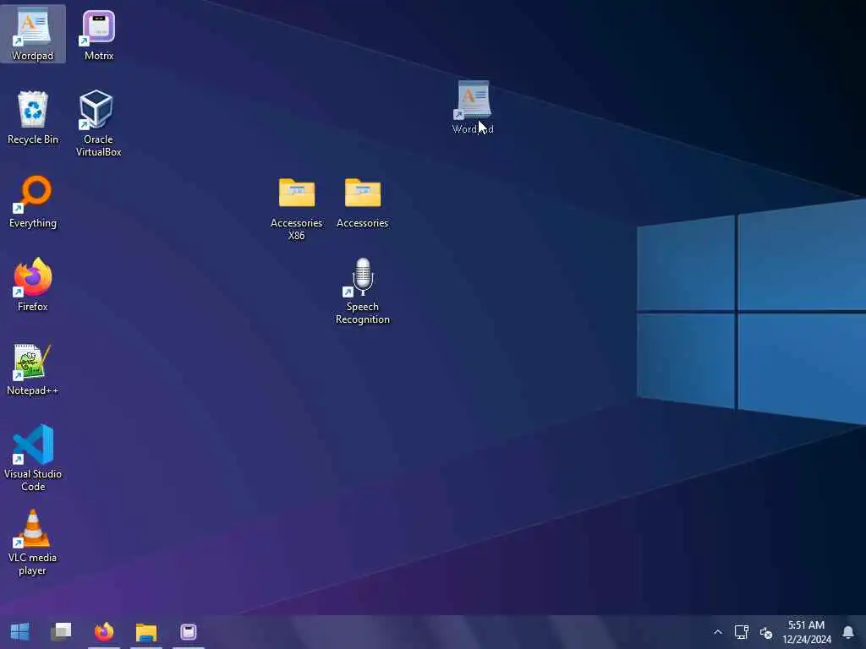The width and height of the screenshot is (866, 649).
Task: Select the Firefox desktop shortcut
Action: tap(33, 285)
